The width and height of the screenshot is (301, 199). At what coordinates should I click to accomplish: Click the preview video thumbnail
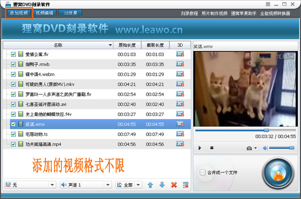point(246,89)
